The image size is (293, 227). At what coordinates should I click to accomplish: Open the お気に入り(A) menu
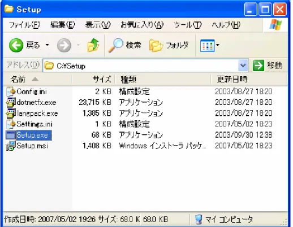pyautogui.click(x=142, y=25)
